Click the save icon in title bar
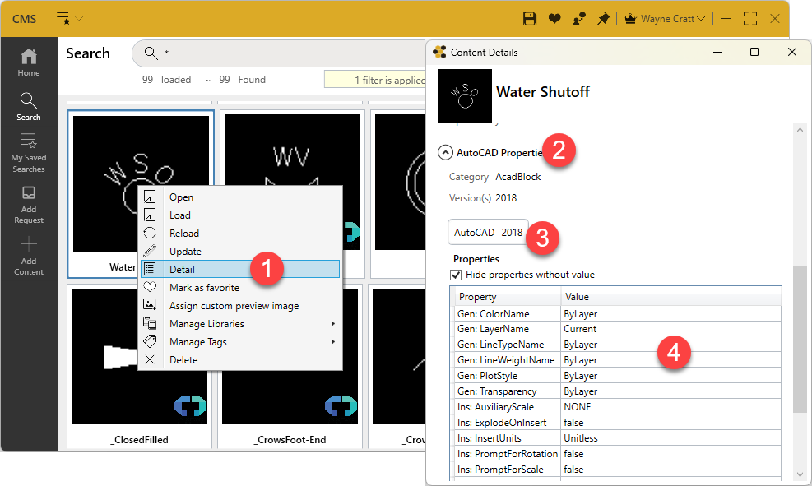 (x=529, y=19)
